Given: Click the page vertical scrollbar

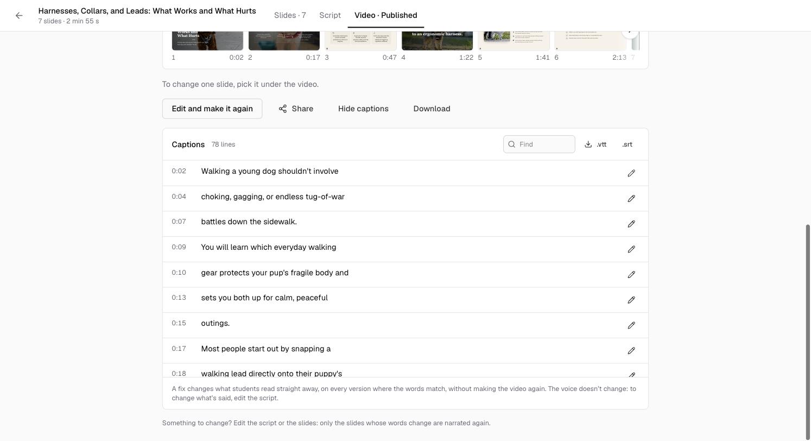Looking at the screenshot, I should (x=808, y=331).
